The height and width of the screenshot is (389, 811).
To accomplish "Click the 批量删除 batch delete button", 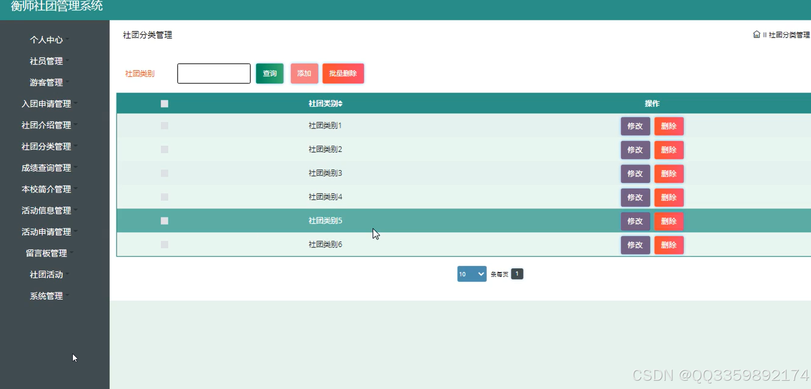I will 343,73.
